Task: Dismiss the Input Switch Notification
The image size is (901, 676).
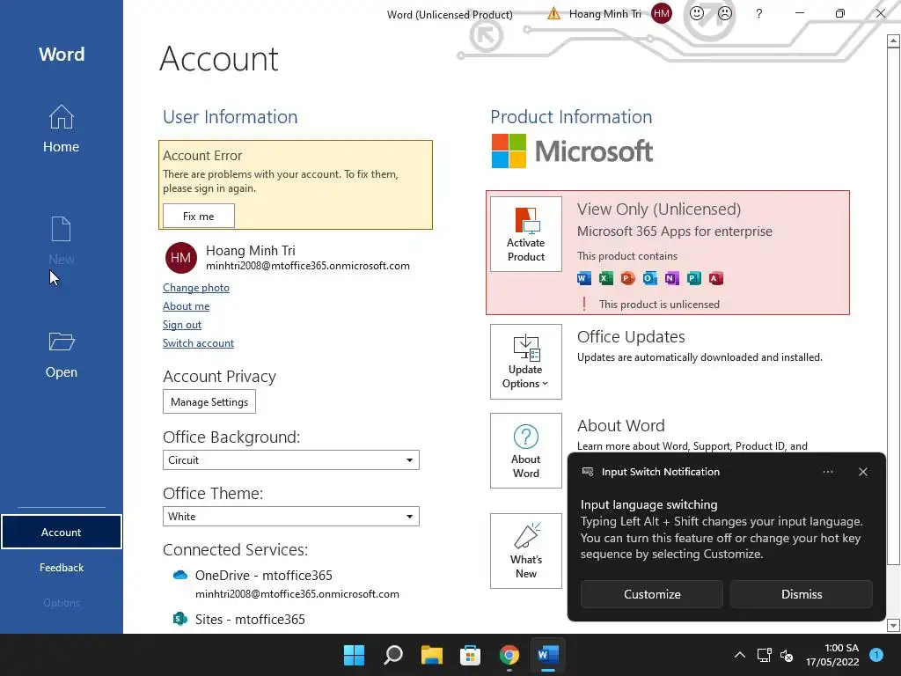Action: pos(801,594)
